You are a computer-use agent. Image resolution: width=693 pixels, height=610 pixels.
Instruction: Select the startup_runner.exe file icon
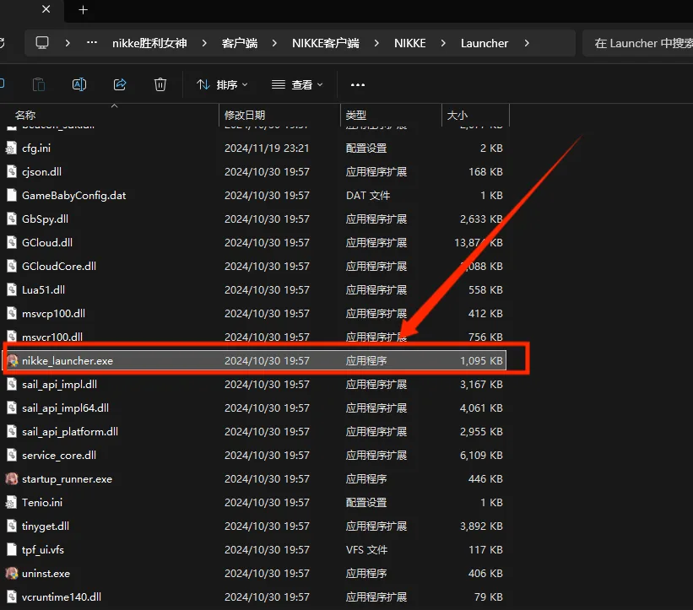tap(12, 479)
